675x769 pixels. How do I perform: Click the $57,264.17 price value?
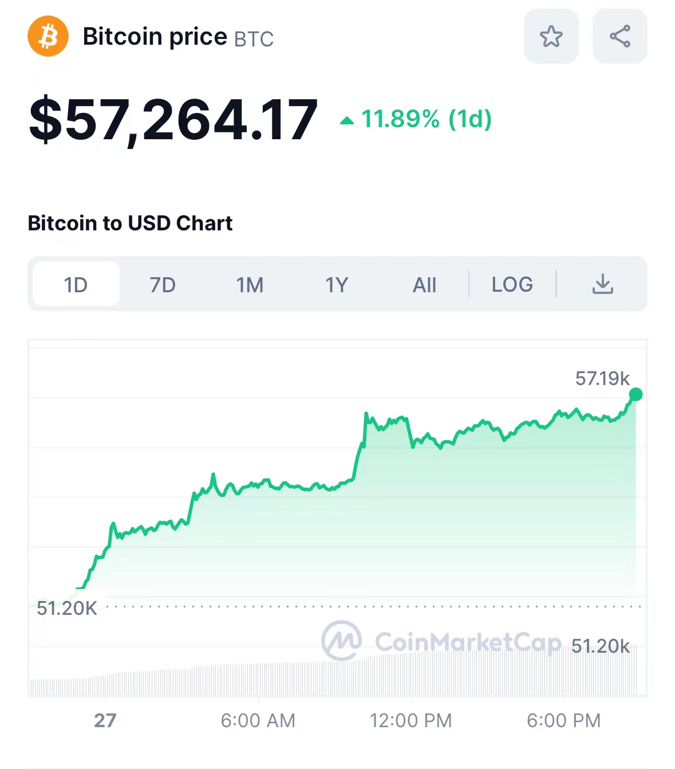pos(173,120)
